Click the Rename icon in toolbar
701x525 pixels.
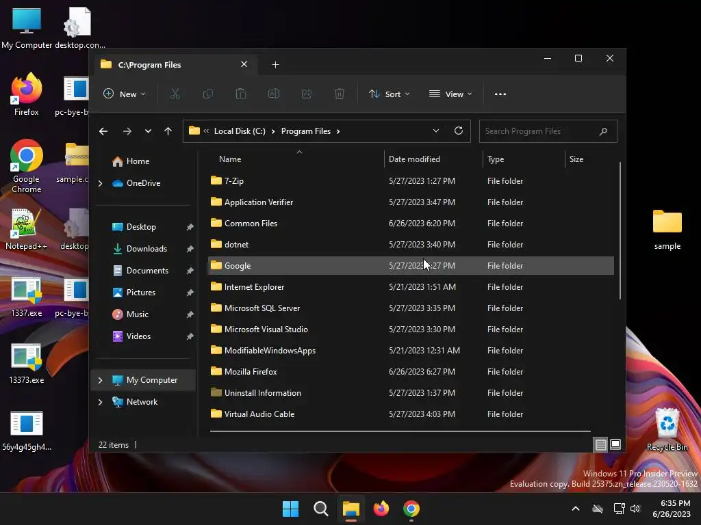(274, 94)
